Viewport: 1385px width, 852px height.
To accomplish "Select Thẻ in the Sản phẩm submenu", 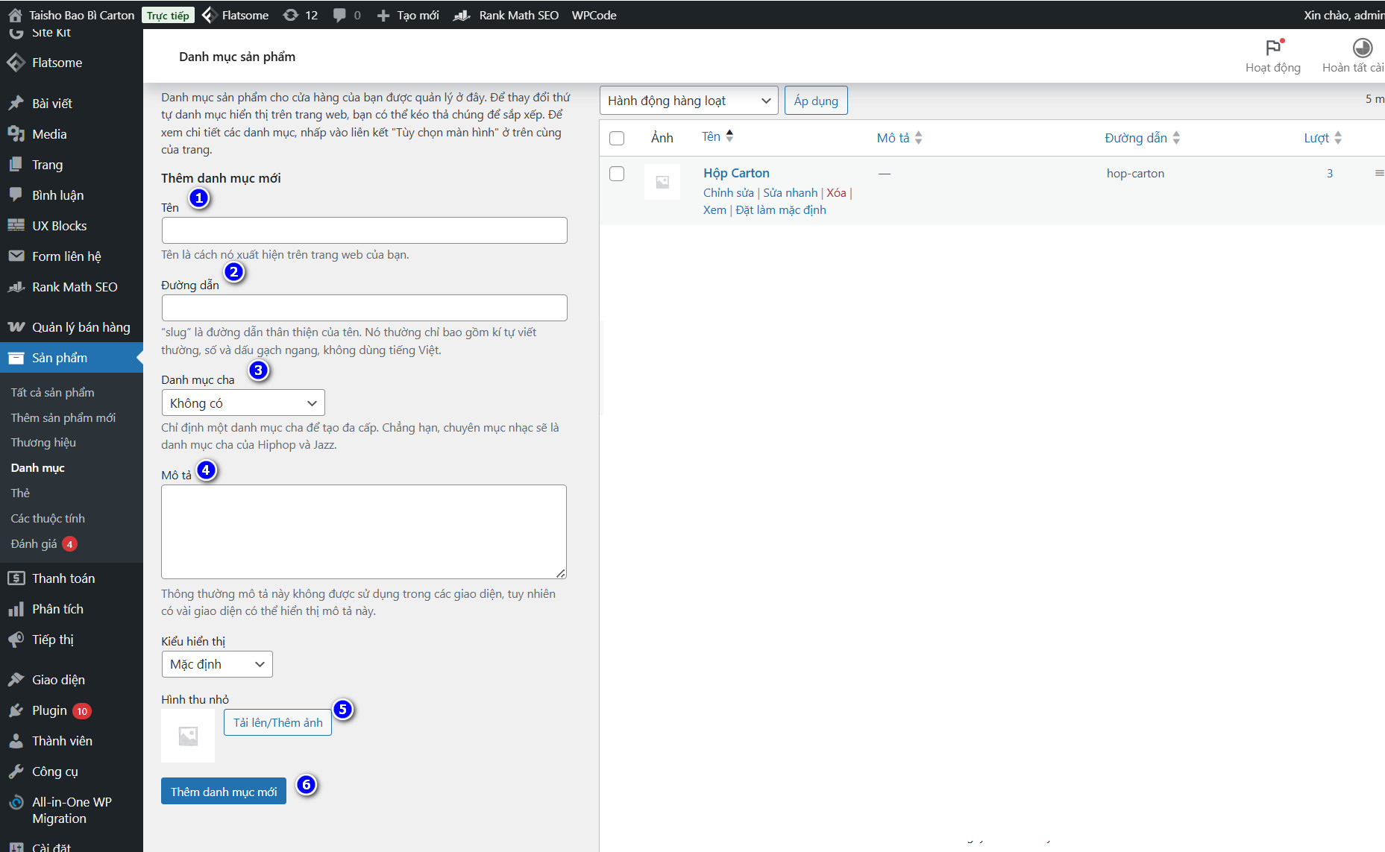I will tap(19, 492).
